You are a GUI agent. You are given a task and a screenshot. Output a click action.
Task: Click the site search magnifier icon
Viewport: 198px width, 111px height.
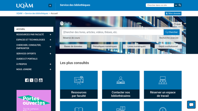[180, 5]
